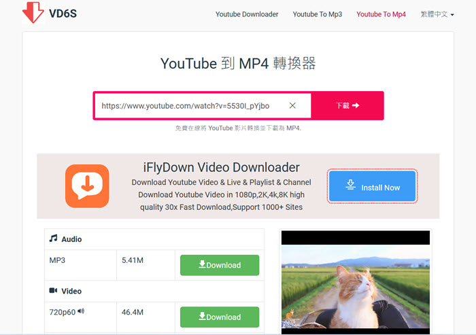Expand the 繁體中文 language dropdown
The width and height of the screenshot is (476, 335).
(x=437, y=14)
